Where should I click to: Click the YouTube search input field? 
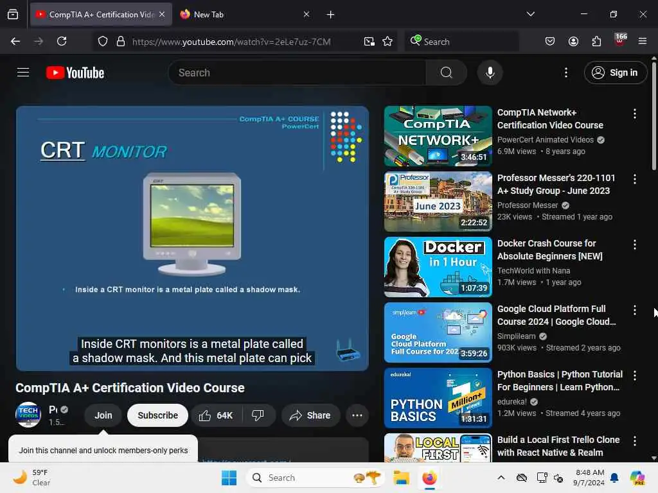297,73
